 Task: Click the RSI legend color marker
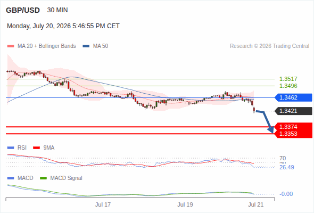pyautogui.click(x=11, y=148)
